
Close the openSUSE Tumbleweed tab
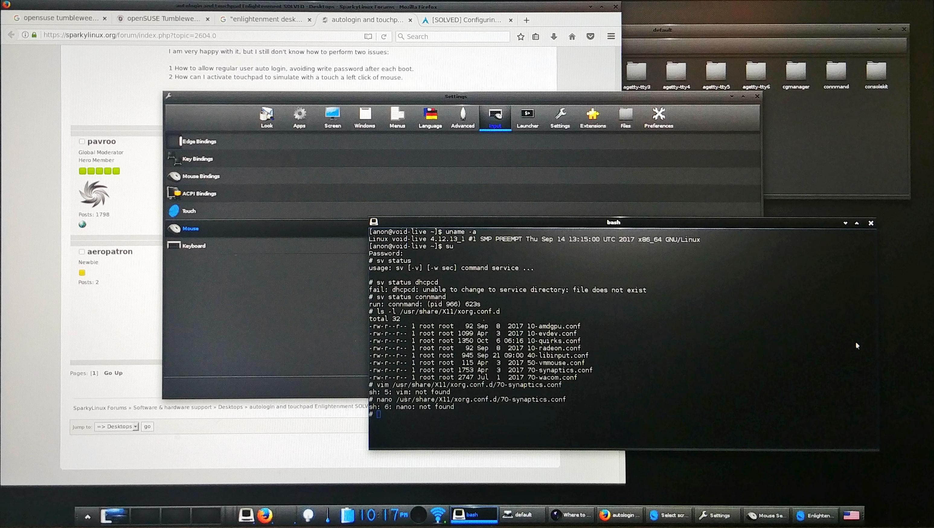pos(208,19)
